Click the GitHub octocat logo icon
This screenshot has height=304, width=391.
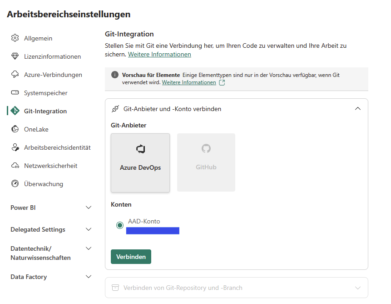tap(206, 148)
